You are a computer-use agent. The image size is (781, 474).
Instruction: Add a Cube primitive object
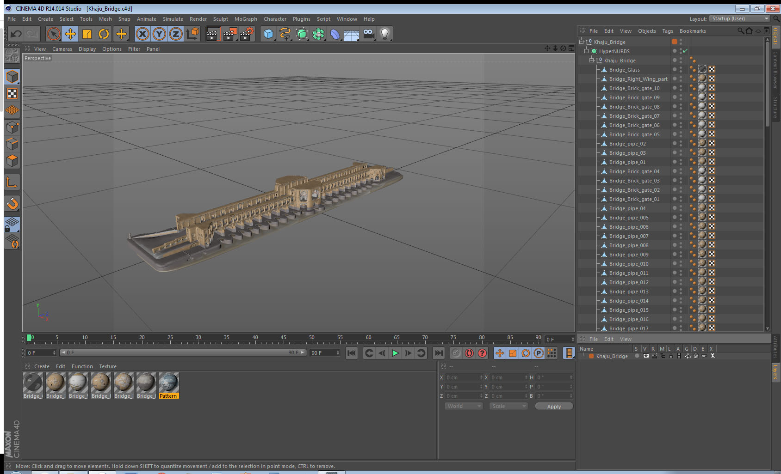pos(268,34)
